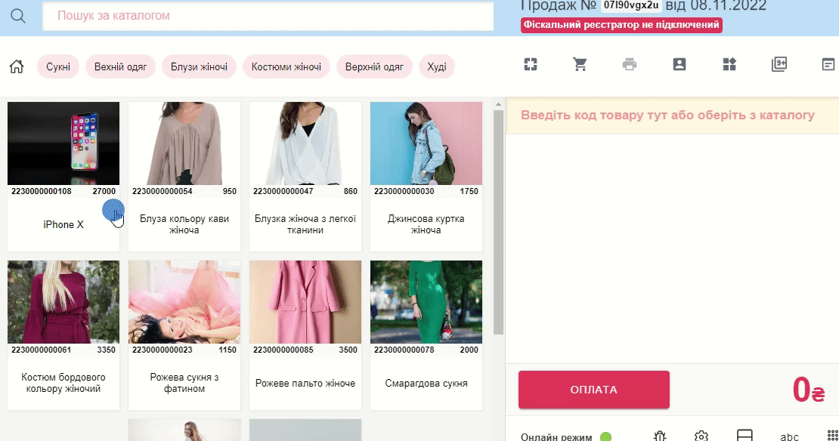Click the split layout icon

click(745, 435)
